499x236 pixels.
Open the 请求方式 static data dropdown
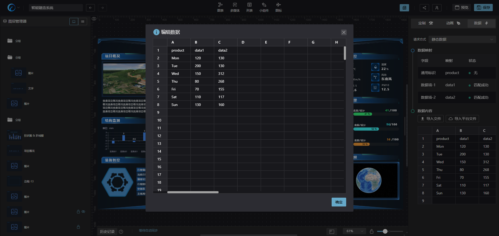462,39
